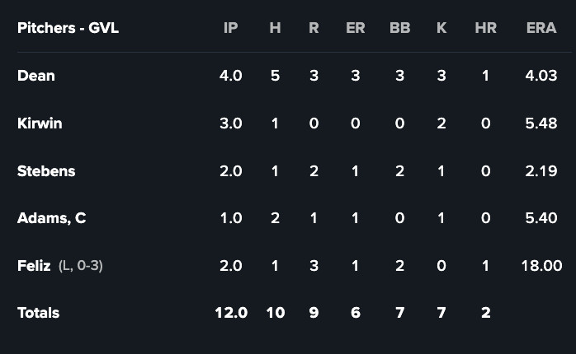Click Kirwin's 5.48 ERA cell
576x354 pixels.
[541, 123]
